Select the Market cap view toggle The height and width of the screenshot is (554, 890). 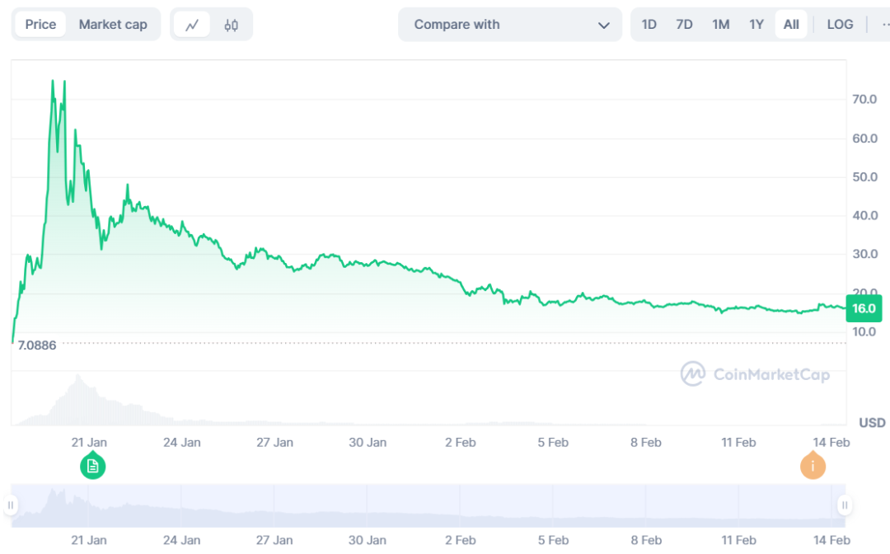[x=113, y=25]
